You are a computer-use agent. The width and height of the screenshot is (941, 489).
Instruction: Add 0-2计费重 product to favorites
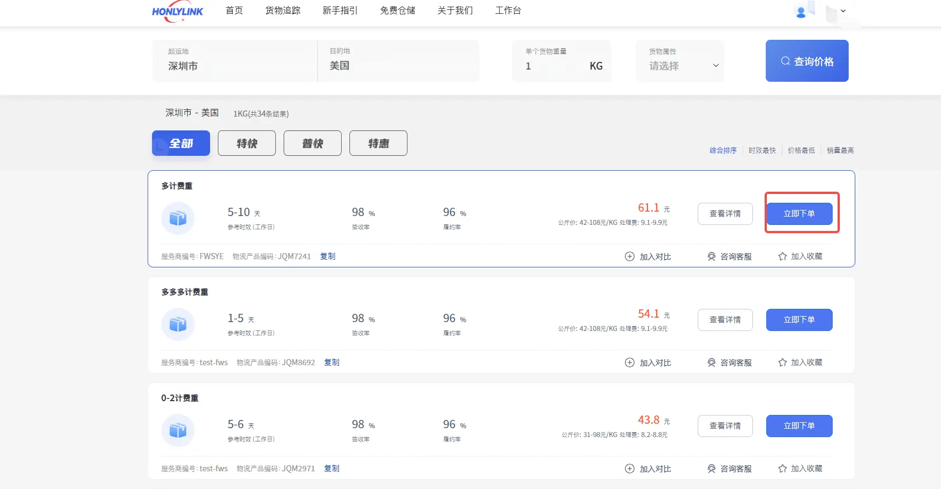tap(800, 469)
